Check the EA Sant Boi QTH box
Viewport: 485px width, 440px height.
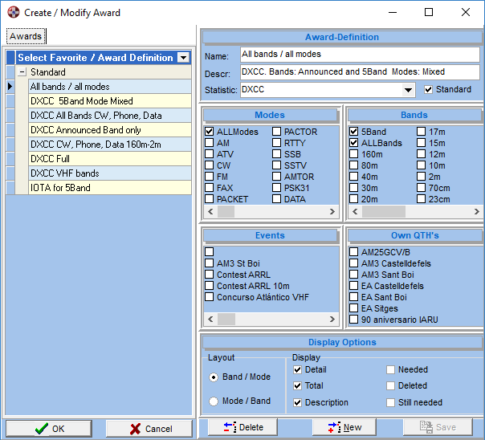pos(354,297)
